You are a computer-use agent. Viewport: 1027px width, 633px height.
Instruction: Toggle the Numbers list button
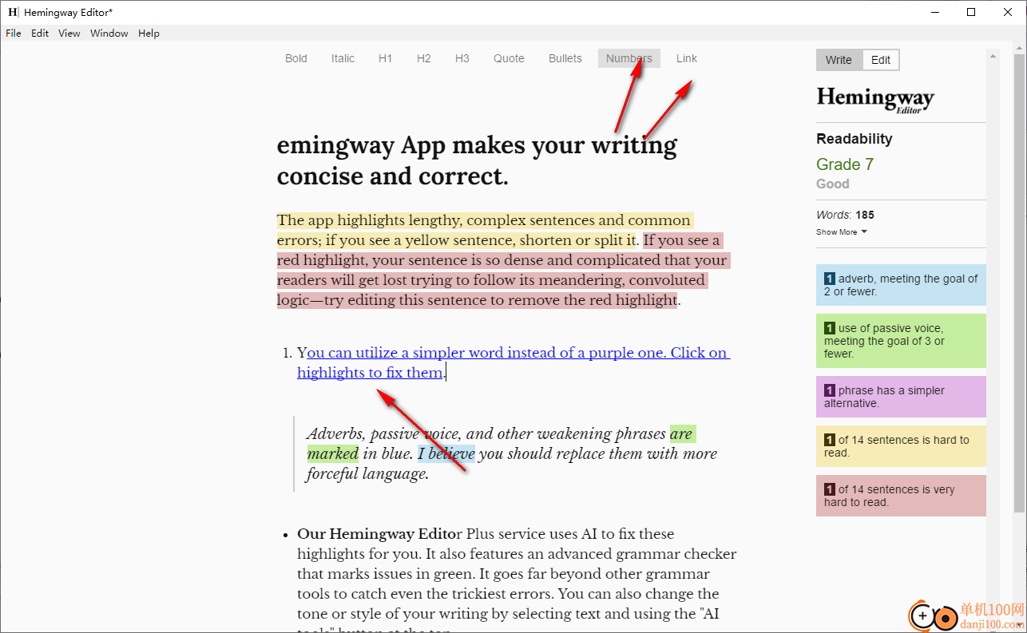coord(629,58)
